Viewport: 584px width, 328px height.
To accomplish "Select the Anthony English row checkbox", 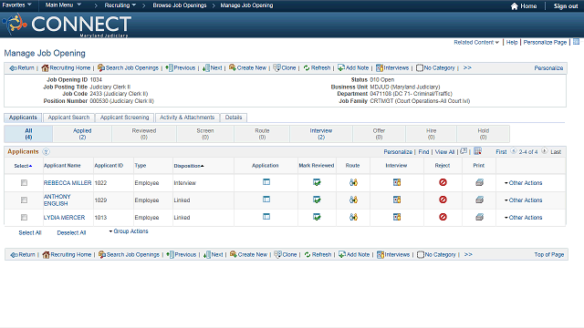I will [x=25, y=200].
